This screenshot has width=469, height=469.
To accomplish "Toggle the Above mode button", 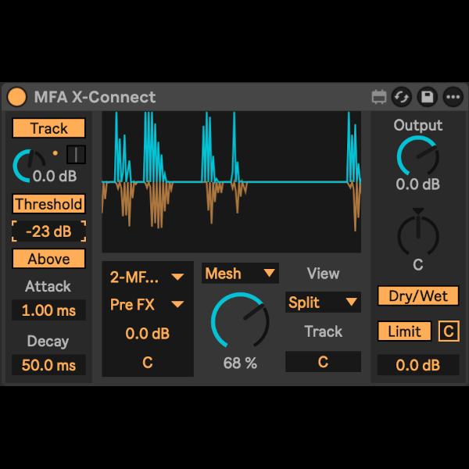I will pyautogui.click(x=48, y=259).
